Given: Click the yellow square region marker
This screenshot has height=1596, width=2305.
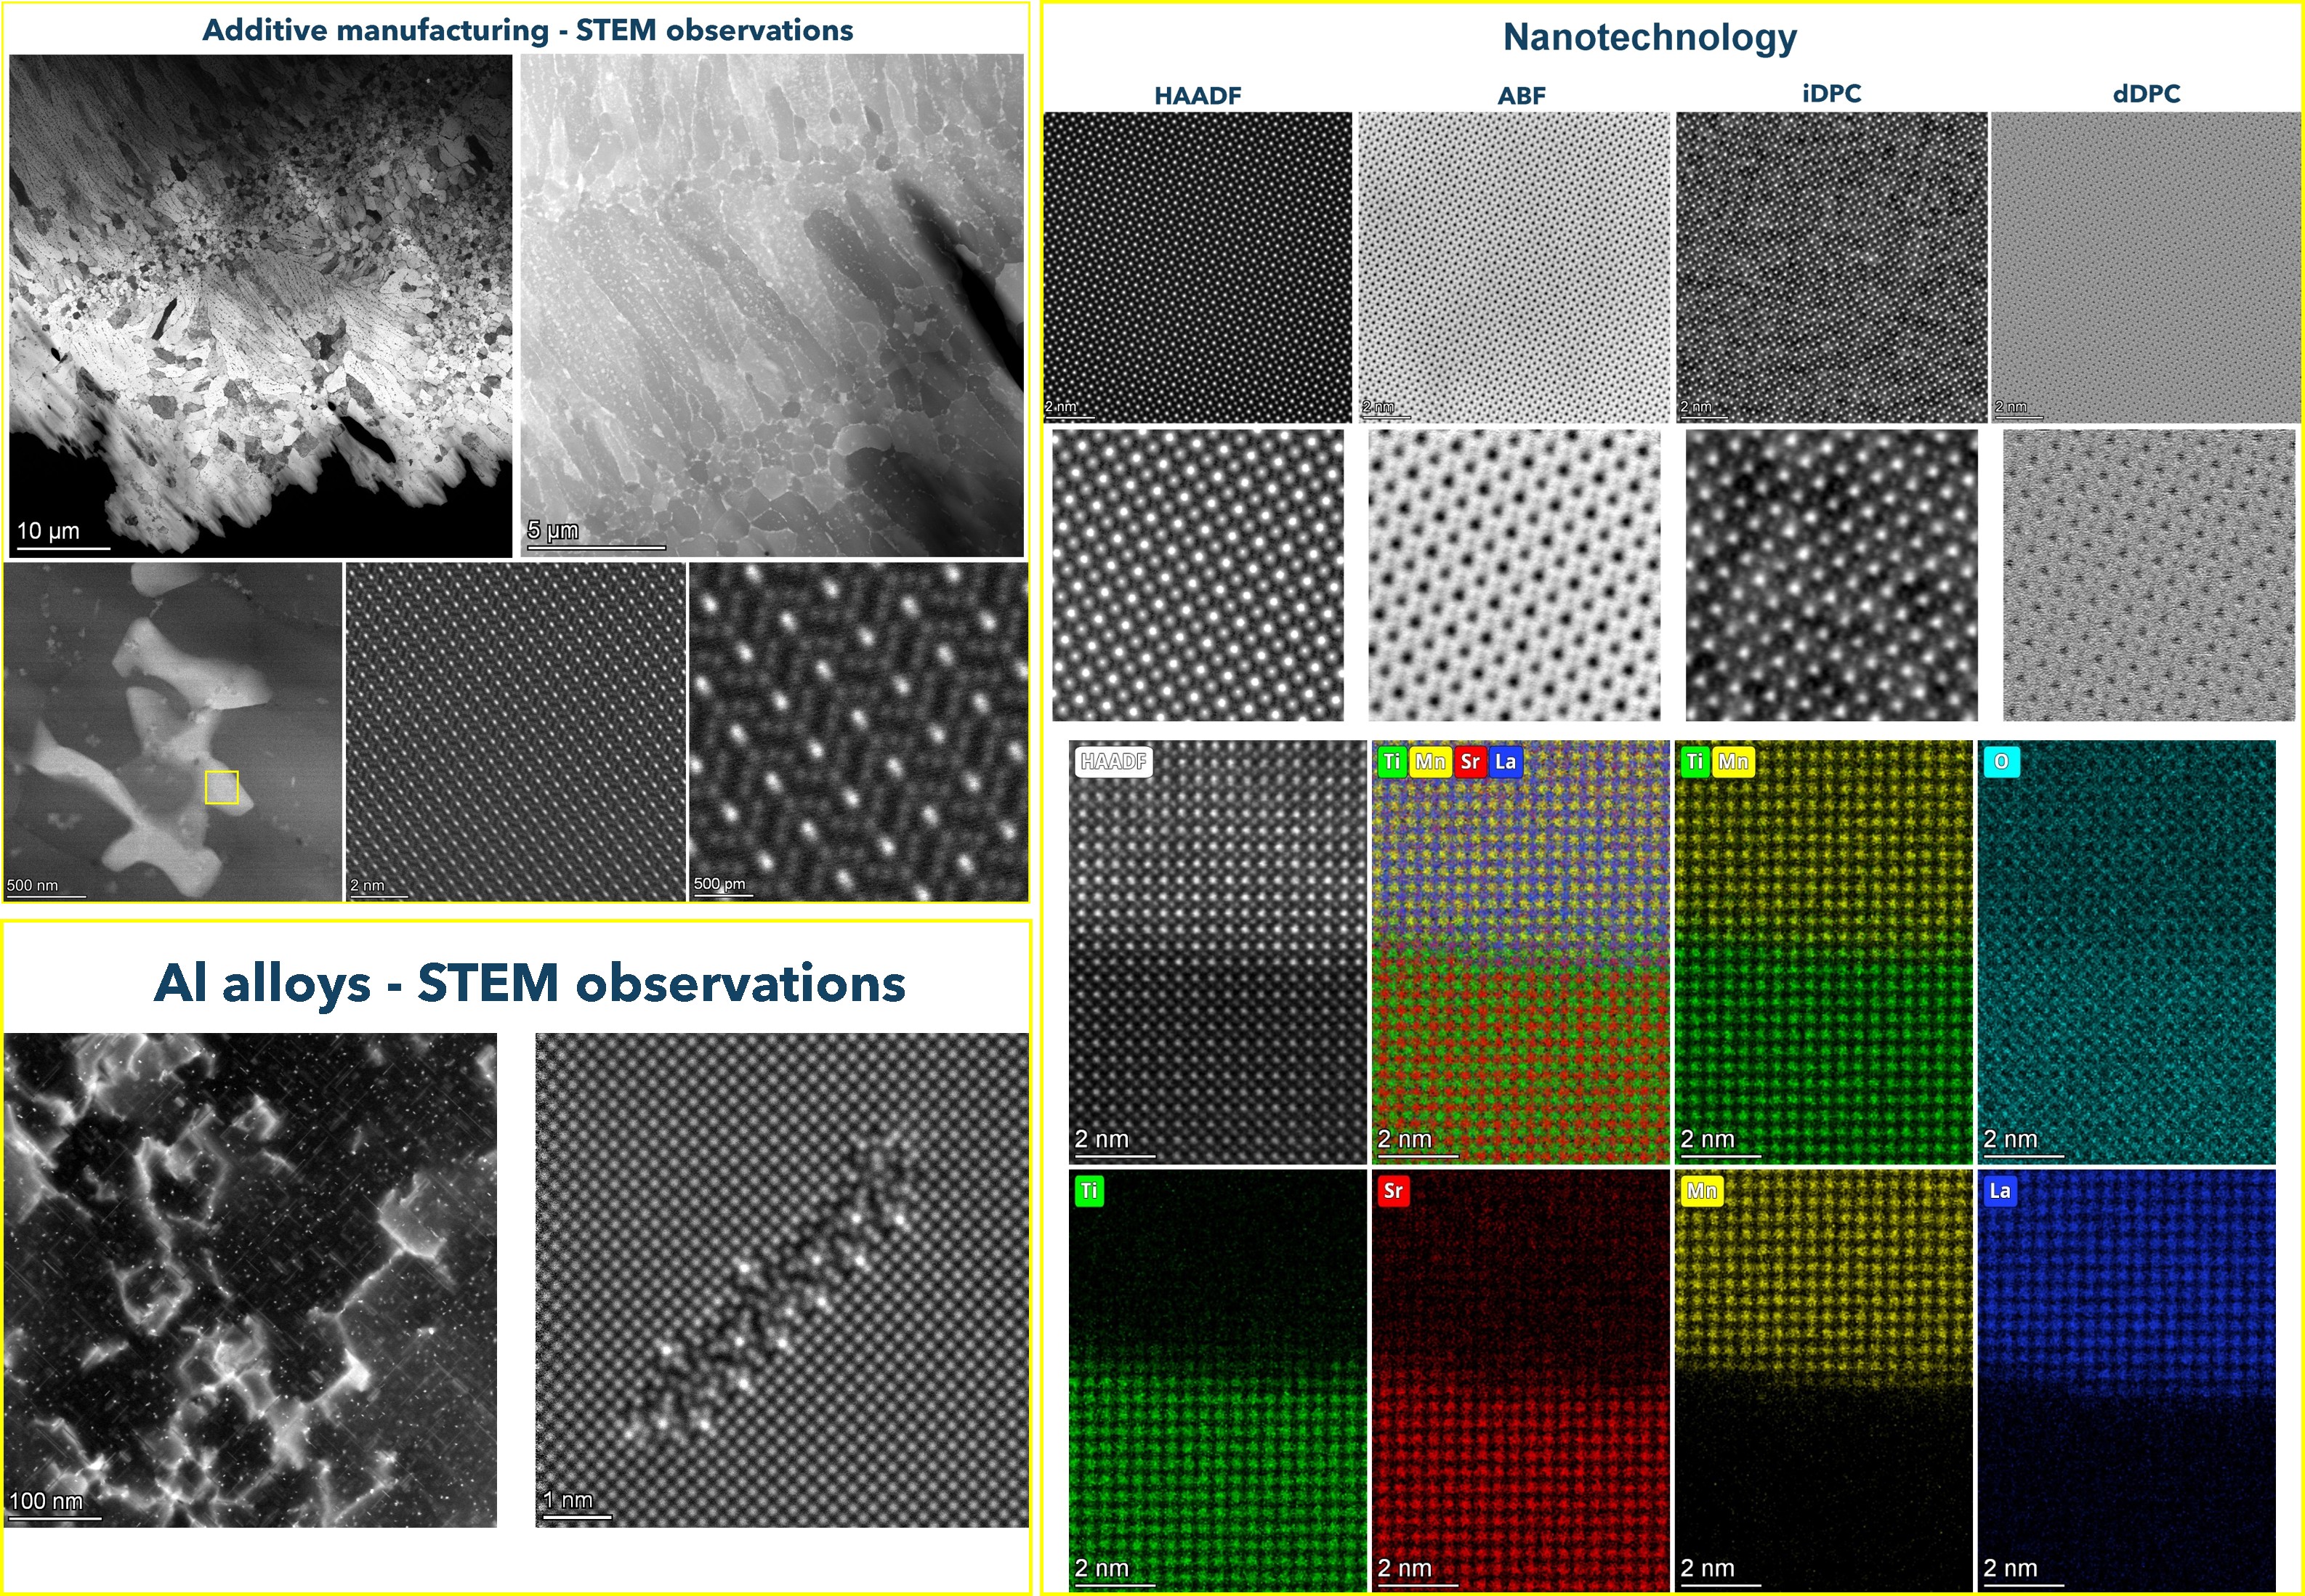Looking at the screenshot, I should 221,787.
